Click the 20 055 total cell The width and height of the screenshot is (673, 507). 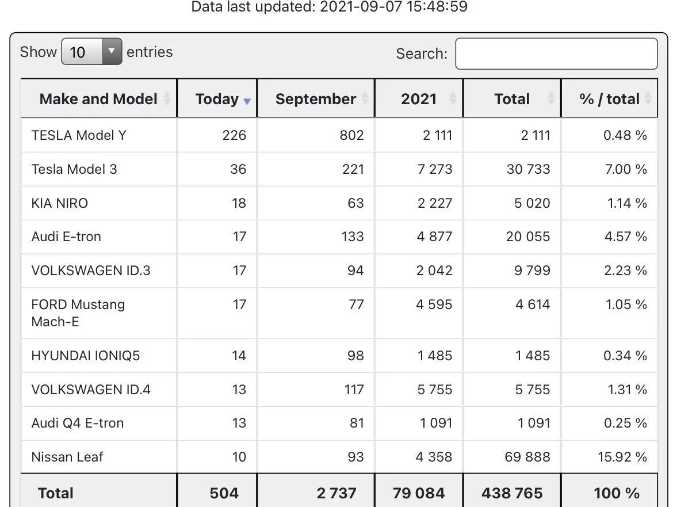pos(528,236)
